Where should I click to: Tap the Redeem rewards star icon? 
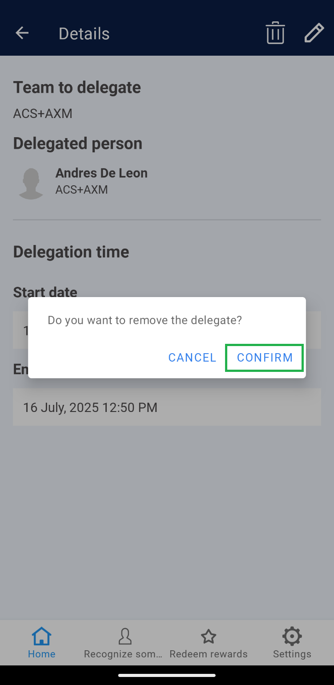tap(208, 637)
